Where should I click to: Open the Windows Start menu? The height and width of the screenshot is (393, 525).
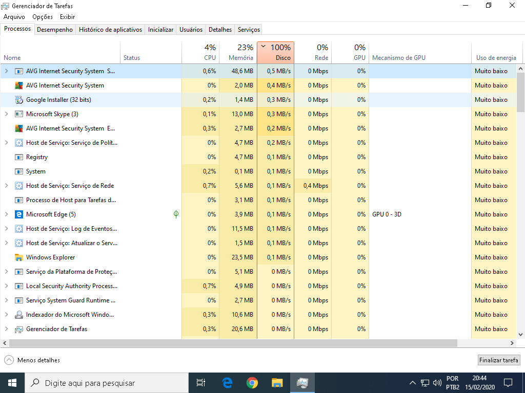tap(12, 383)
